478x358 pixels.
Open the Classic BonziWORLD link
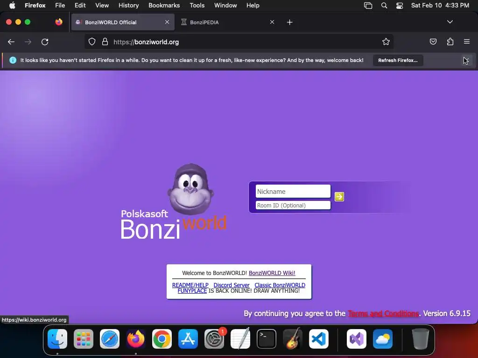tap(280, 285)
